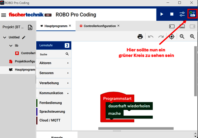Click the workspace horizontal scrollbar

click(x=136, y=128)
